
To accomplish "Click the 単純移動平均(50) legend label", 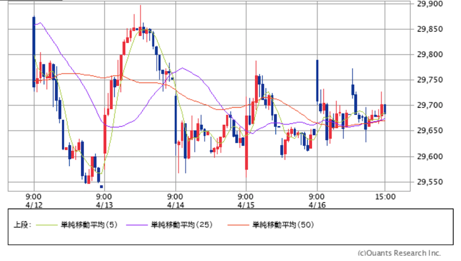I will [x=283, y=225].
